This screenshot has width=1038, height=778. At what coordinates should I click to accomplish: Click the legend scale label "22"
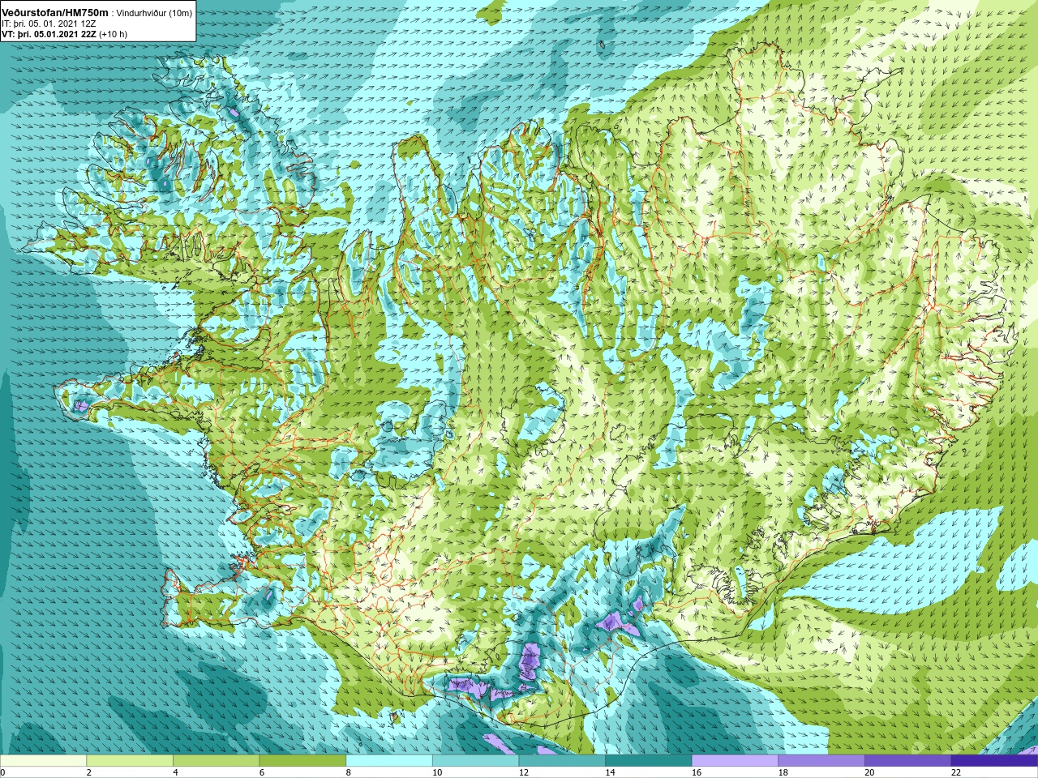956,772
